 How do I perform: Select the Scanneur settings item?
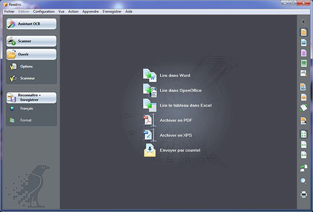click(28, 79)
